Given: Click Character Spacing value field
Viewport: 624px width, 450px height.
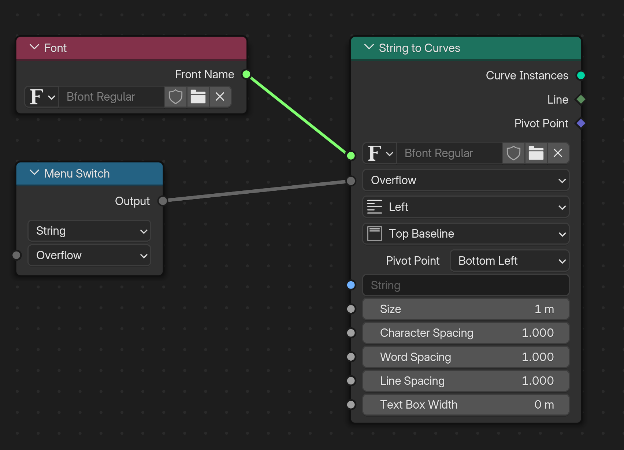Looking at the screenshot, I should tap(466, 333).
